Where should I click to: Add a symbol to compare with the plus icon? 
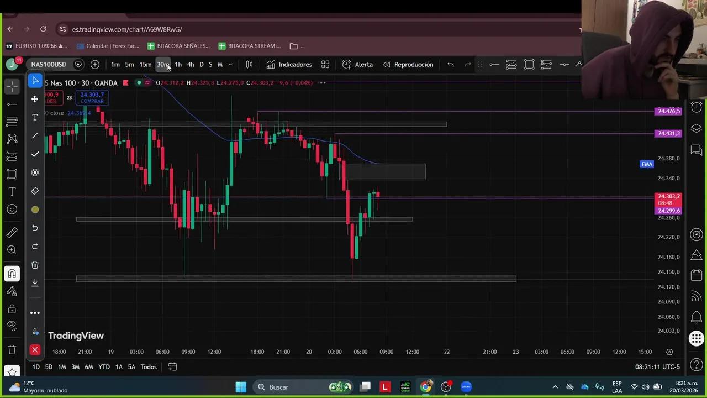(x=95, y=65)
